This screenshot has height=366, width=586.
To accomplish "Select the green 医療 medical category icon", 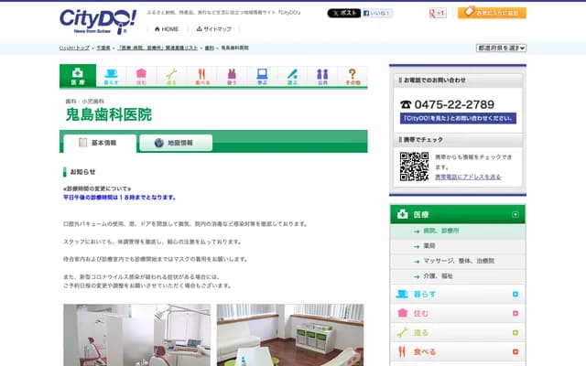I will tap(78, 76).
